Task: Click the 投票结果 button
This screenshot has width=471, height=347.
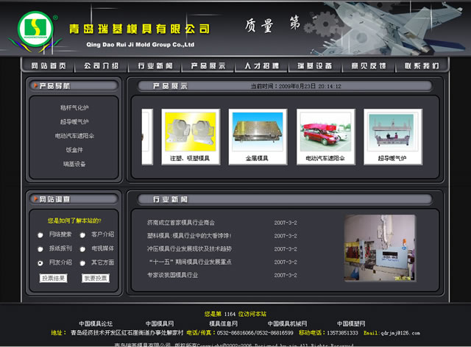Action: [53, 278]
